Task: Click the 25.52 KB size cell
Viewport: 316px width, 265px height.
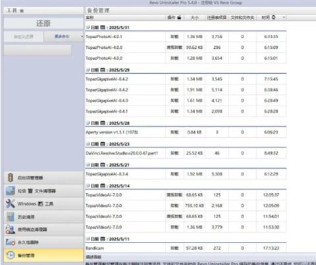Action: 194,153
